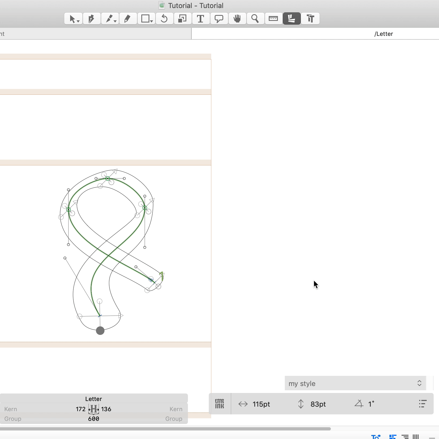Select left-to-right writing direction icon
This screenshot has width=439, height=439.
pos(393,437)
